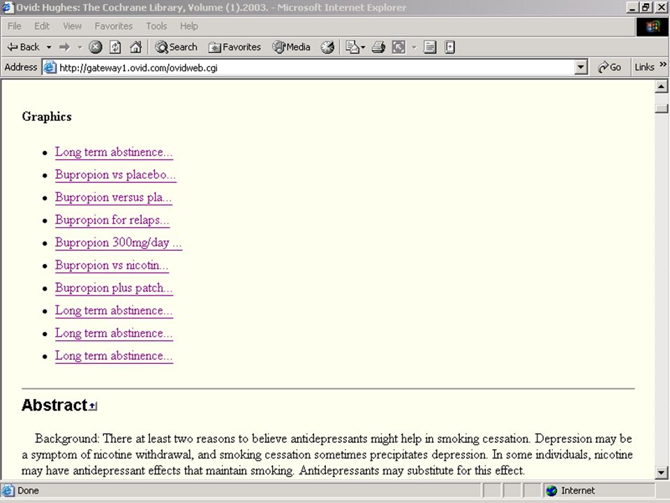Open the Bupropion 300mg/day link

pos(119,243)
